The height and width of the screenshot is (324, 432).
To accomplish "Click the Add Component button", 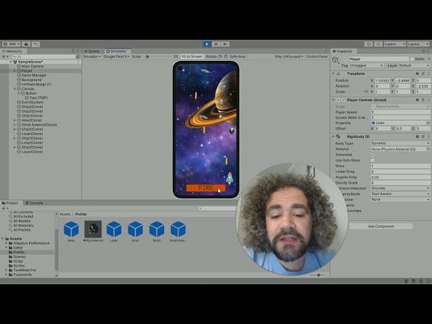I will click(x=381, y=226).
